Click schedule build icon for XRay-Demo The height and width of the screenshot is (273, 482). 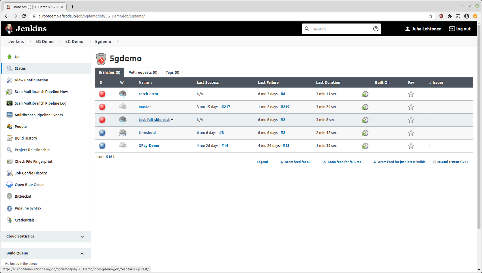click(365, 146)
